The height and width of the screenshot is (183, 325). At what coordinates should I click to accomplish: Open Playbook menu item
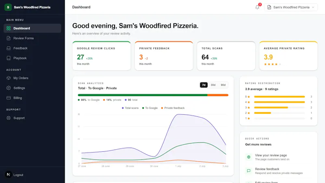[x=32, y=58]
